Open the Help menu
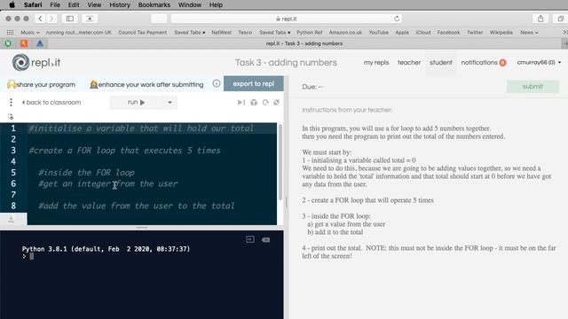This screenshot has height=319, width=568. [x=216, y=4]
